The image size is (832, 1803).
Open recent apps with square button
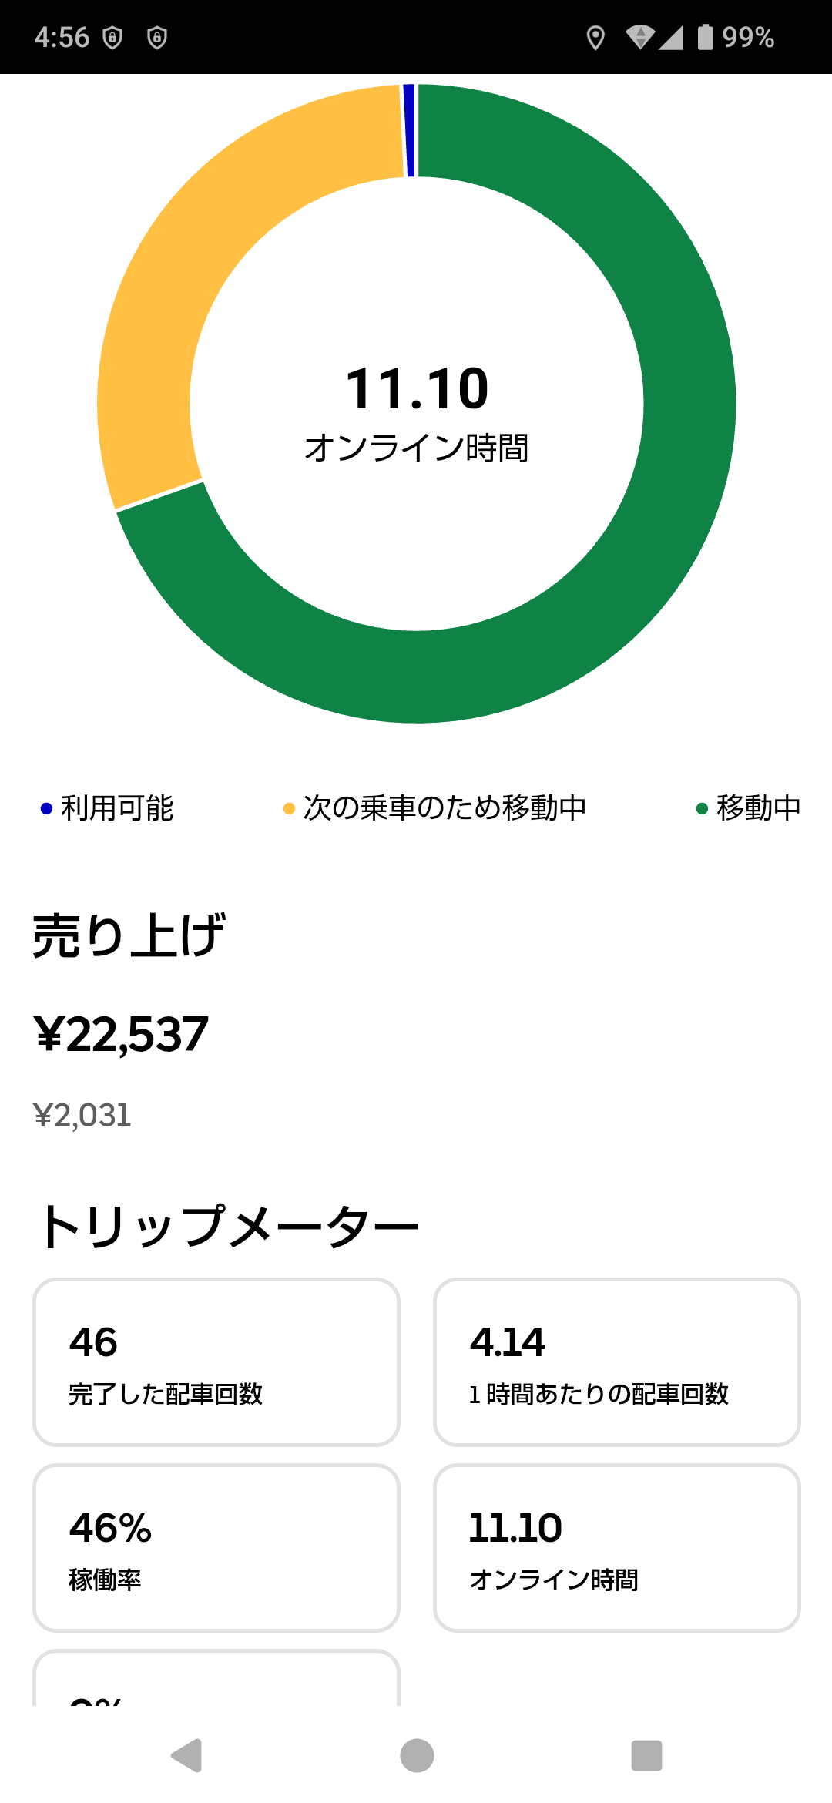(646, 1756)
